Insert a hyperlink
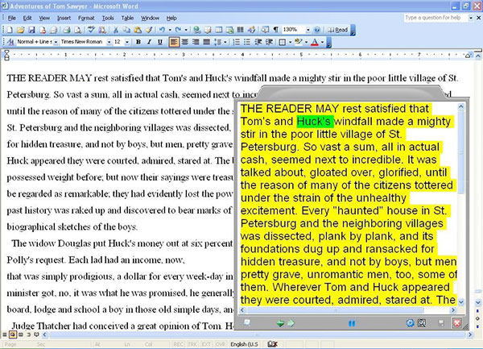The height and width of the screenshot is (349, 483). (197, 30)
